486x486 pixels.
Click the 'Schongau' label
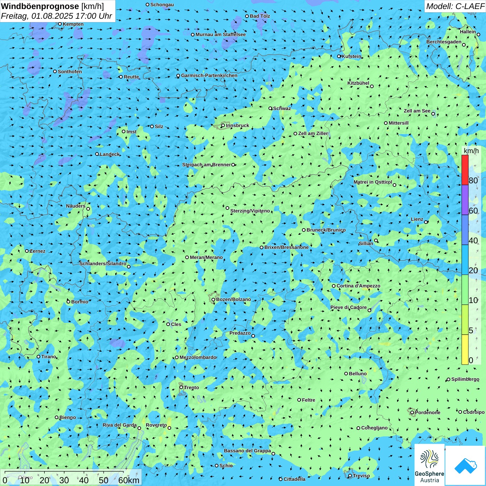162,5
